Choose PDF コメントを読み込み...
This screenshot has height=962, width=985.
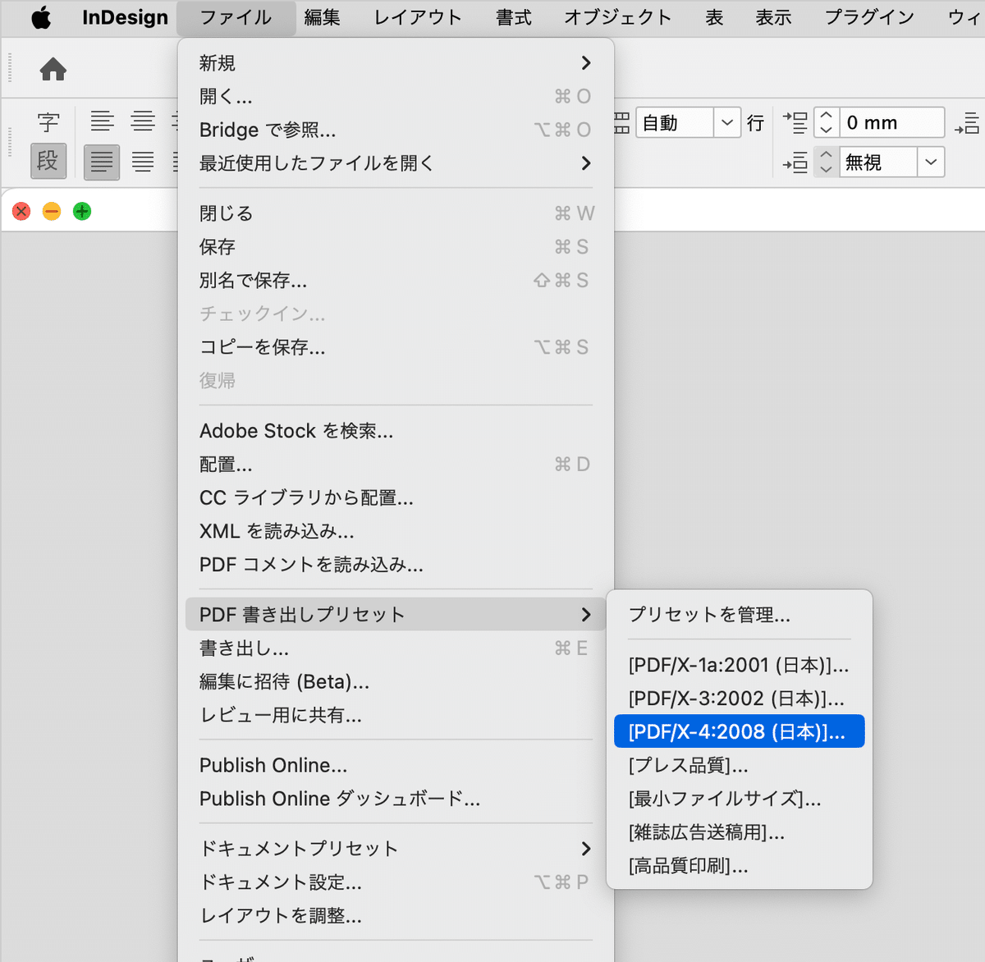tap(396, 565)
